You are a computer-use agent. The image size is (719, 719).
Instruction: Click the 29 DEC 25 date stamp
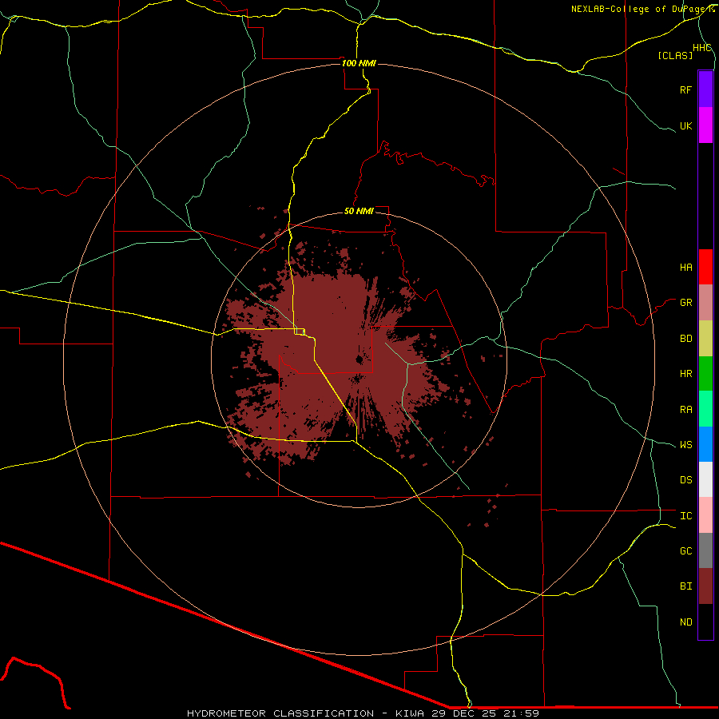click(464, 713)
